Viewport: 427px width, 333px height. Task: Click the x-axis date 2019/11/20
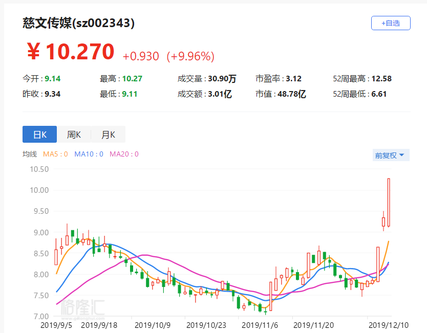tap(313, 325)
